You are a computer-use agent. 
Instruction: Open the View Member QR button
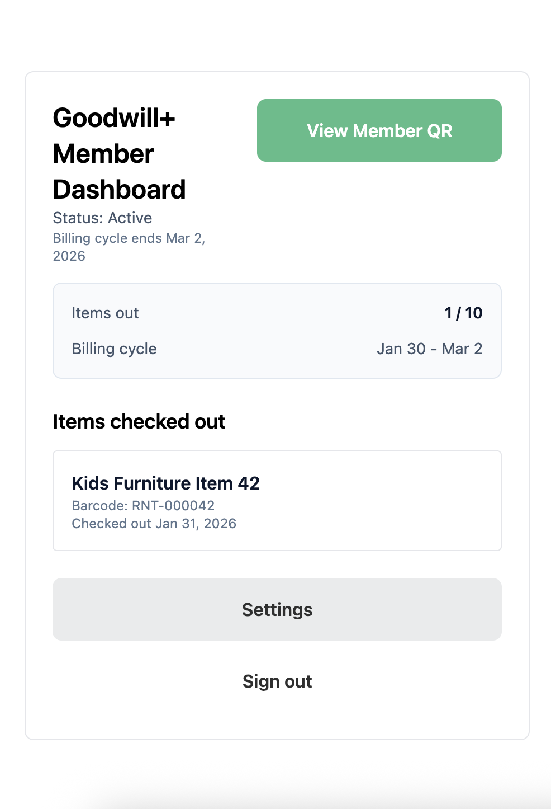[x=379, y=130]
